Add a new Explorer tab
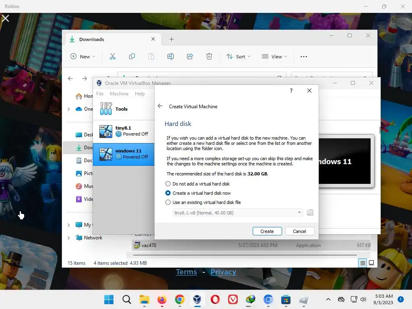Screen dimensions: 412x309 [171, 39]
